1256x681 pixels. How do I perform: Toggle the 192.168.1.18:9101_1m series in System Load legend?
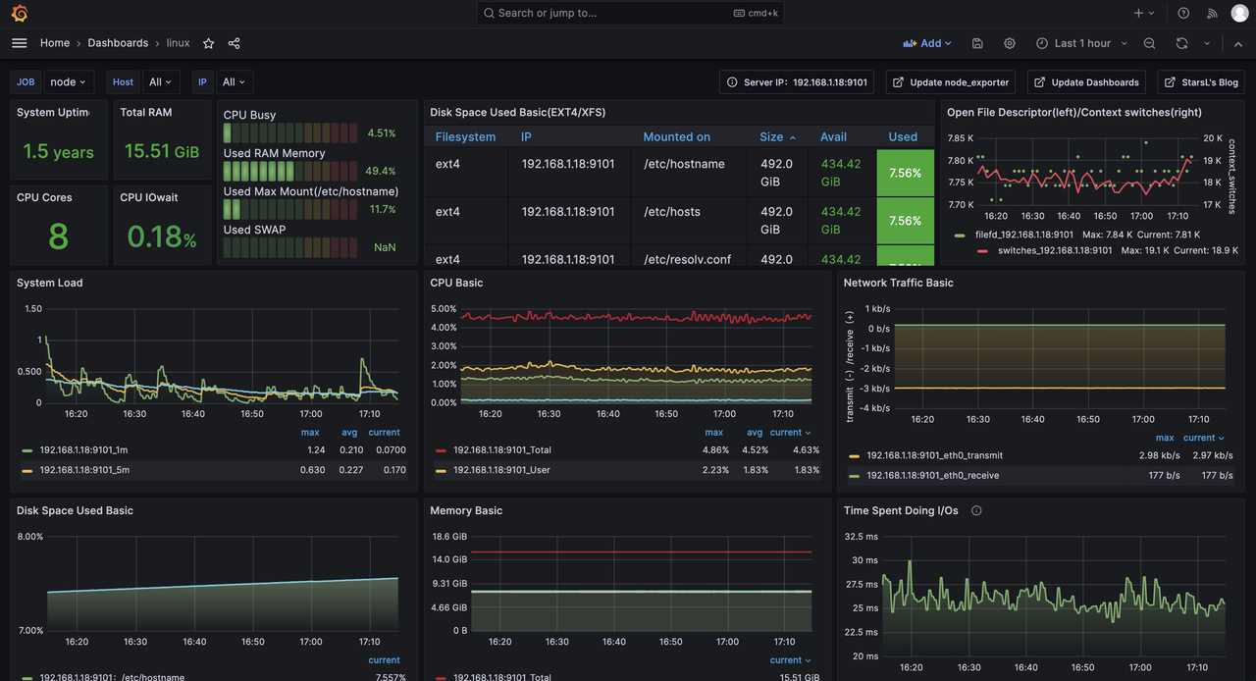(x=84, y=449)
